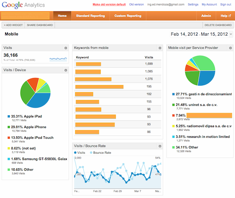Click 21.48% uninet s.a. de c.v. label

click(x=196, y=105)
